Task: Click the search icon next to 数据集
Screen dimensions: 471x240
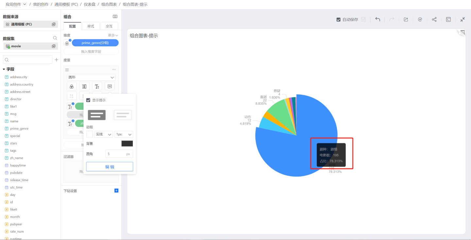Action: (55, 38)
